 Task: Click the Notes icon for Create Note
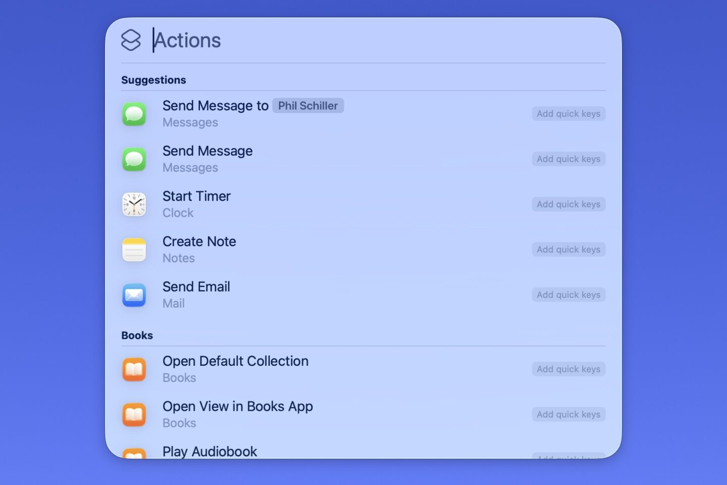(134, 250)
